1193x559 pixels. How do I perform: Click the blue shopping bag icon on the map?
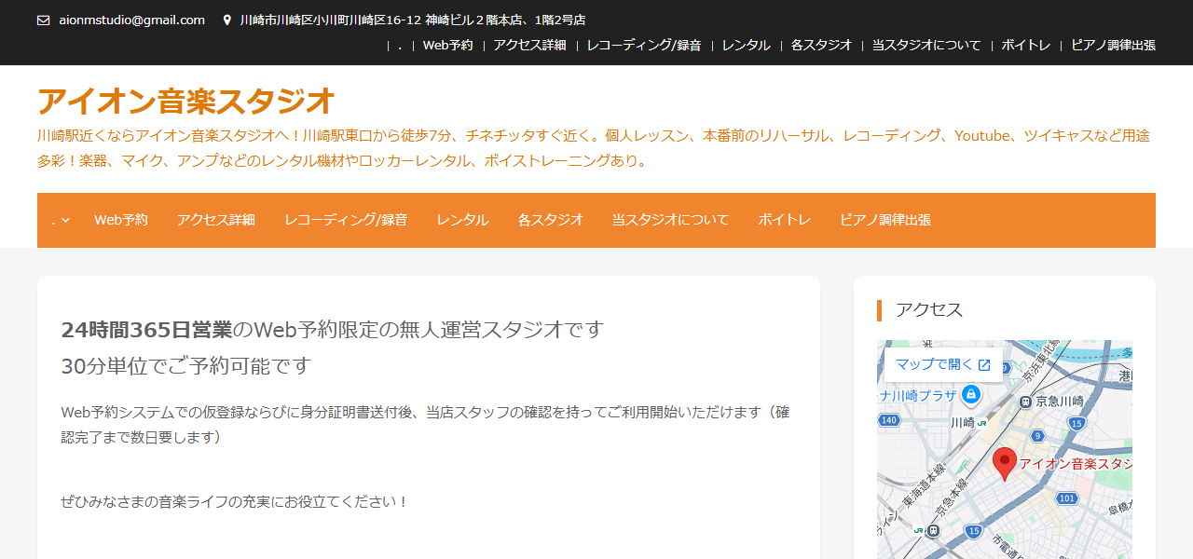click(x=970, y=392)
